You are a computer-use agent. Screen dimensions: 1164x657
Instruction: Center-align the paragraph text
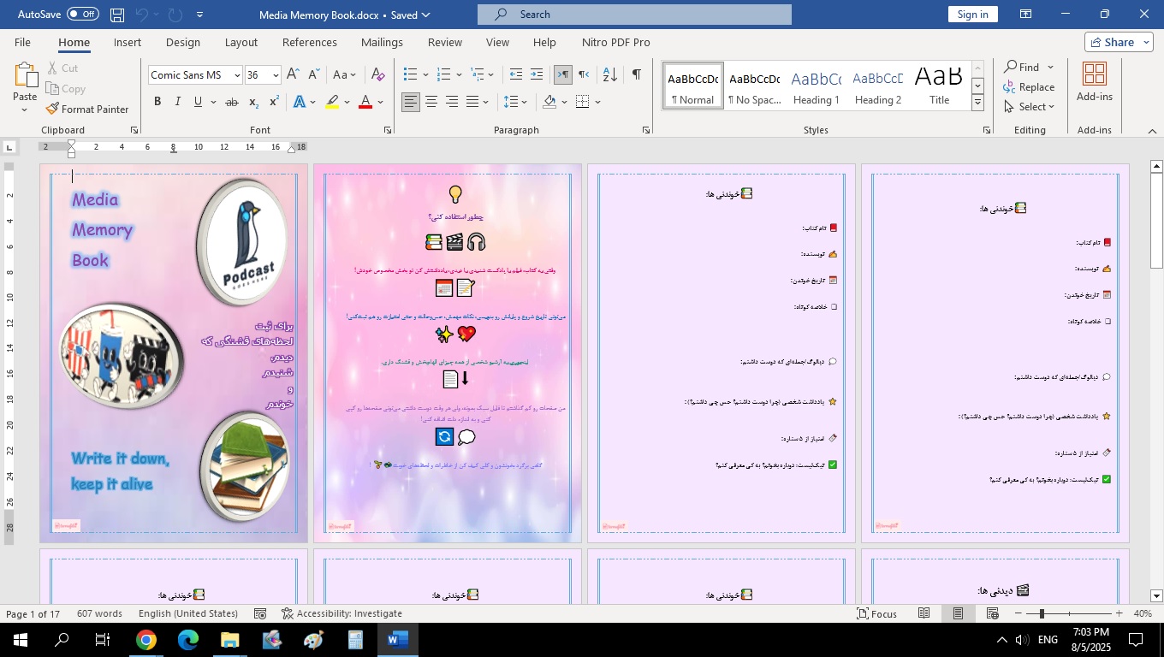point(431,102)
